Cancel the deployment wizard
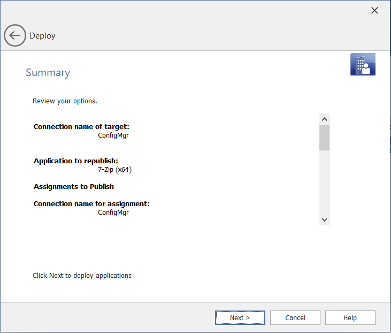Image resolution: width=391 pixels, height=333 pixels. [x=295, y=317]
